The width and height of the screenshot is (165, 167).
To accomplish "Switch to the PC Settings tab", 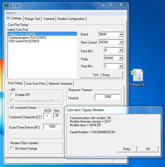I will pos(14,18).
